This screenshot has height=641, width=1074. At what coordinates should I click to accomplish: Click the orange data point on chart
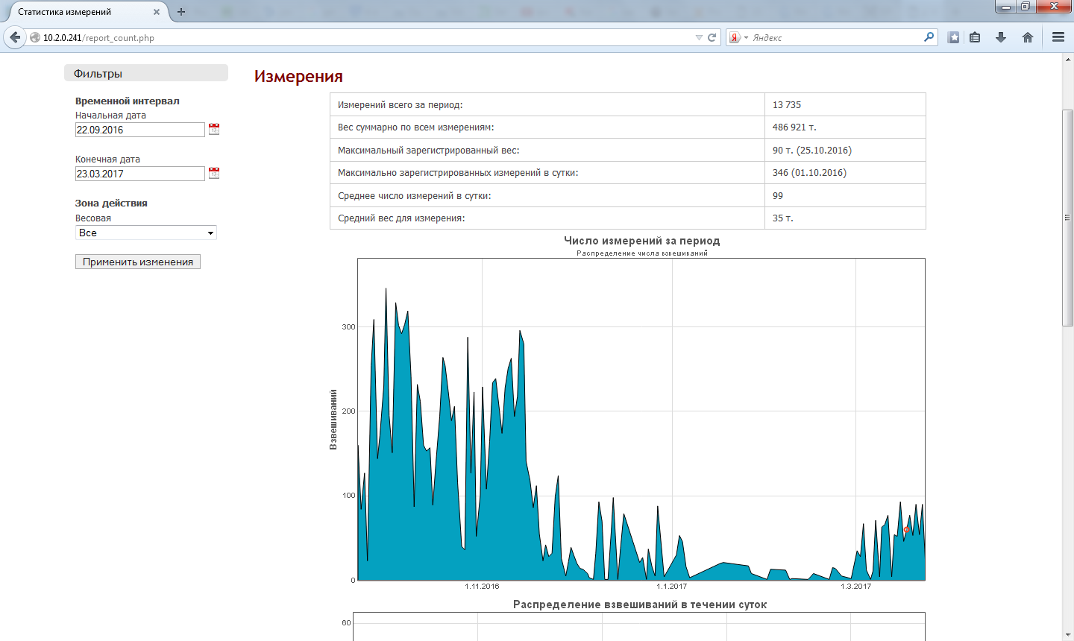(907, 530)
